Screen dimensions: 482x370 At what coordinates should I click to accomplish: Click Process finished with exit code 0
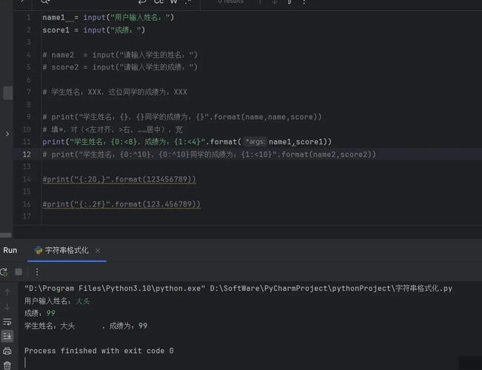click(99, 351)
